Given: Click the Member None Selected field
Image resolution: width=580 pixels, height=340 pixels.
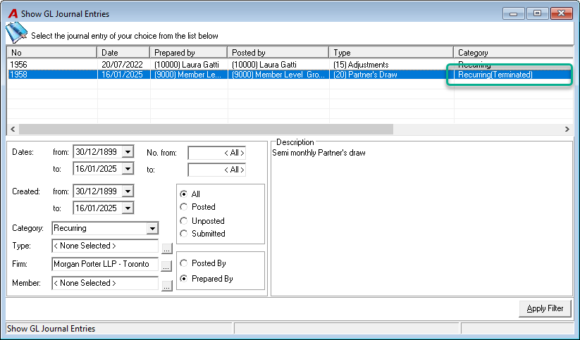Looking at the screenshot, I should [x=105, y=283].
